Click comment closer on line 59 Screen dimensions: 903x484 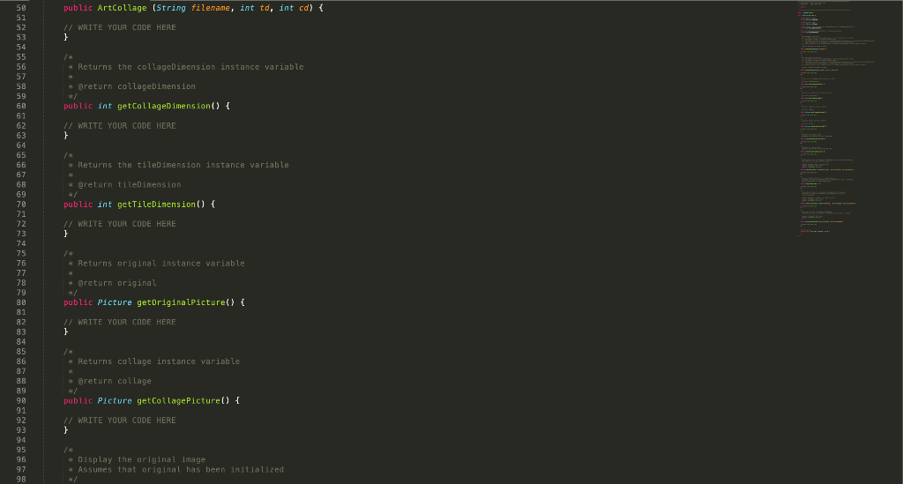[72, 96]
